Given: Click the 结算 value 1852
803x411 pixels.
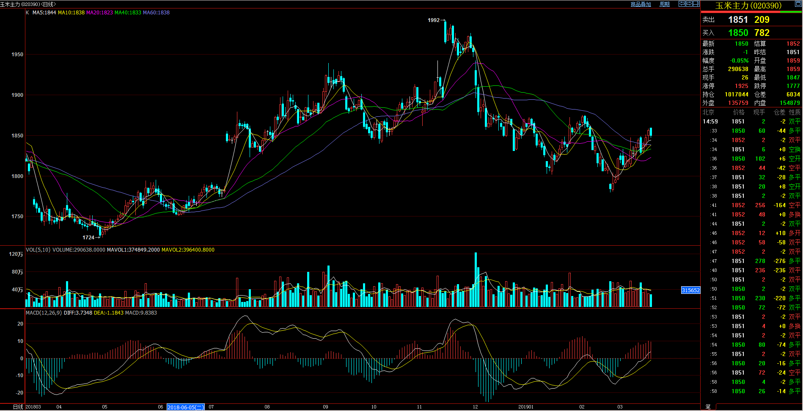Looking at the screenshot, I should [793, 44].
